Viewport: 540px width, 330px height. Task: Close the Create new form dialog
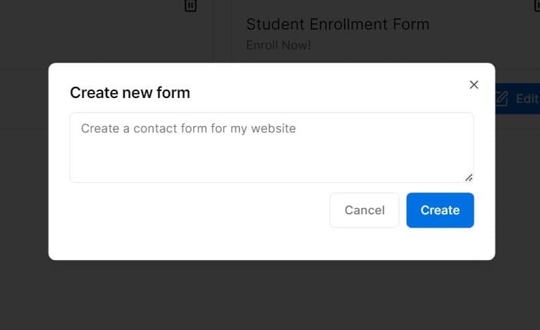[474, 85]
